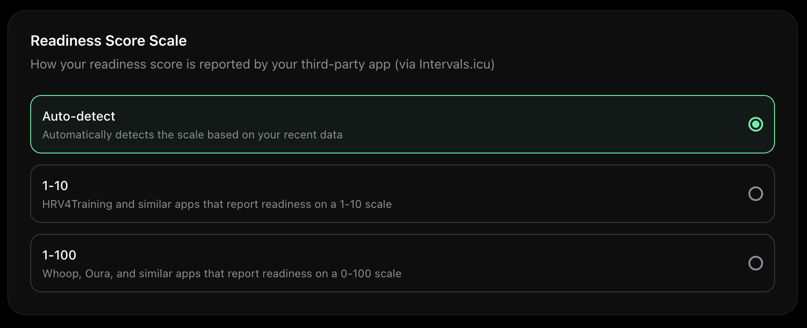This screenshot has height=328, width=807.
Task: Click the Auto-detect option title
Action: [79, 116]
